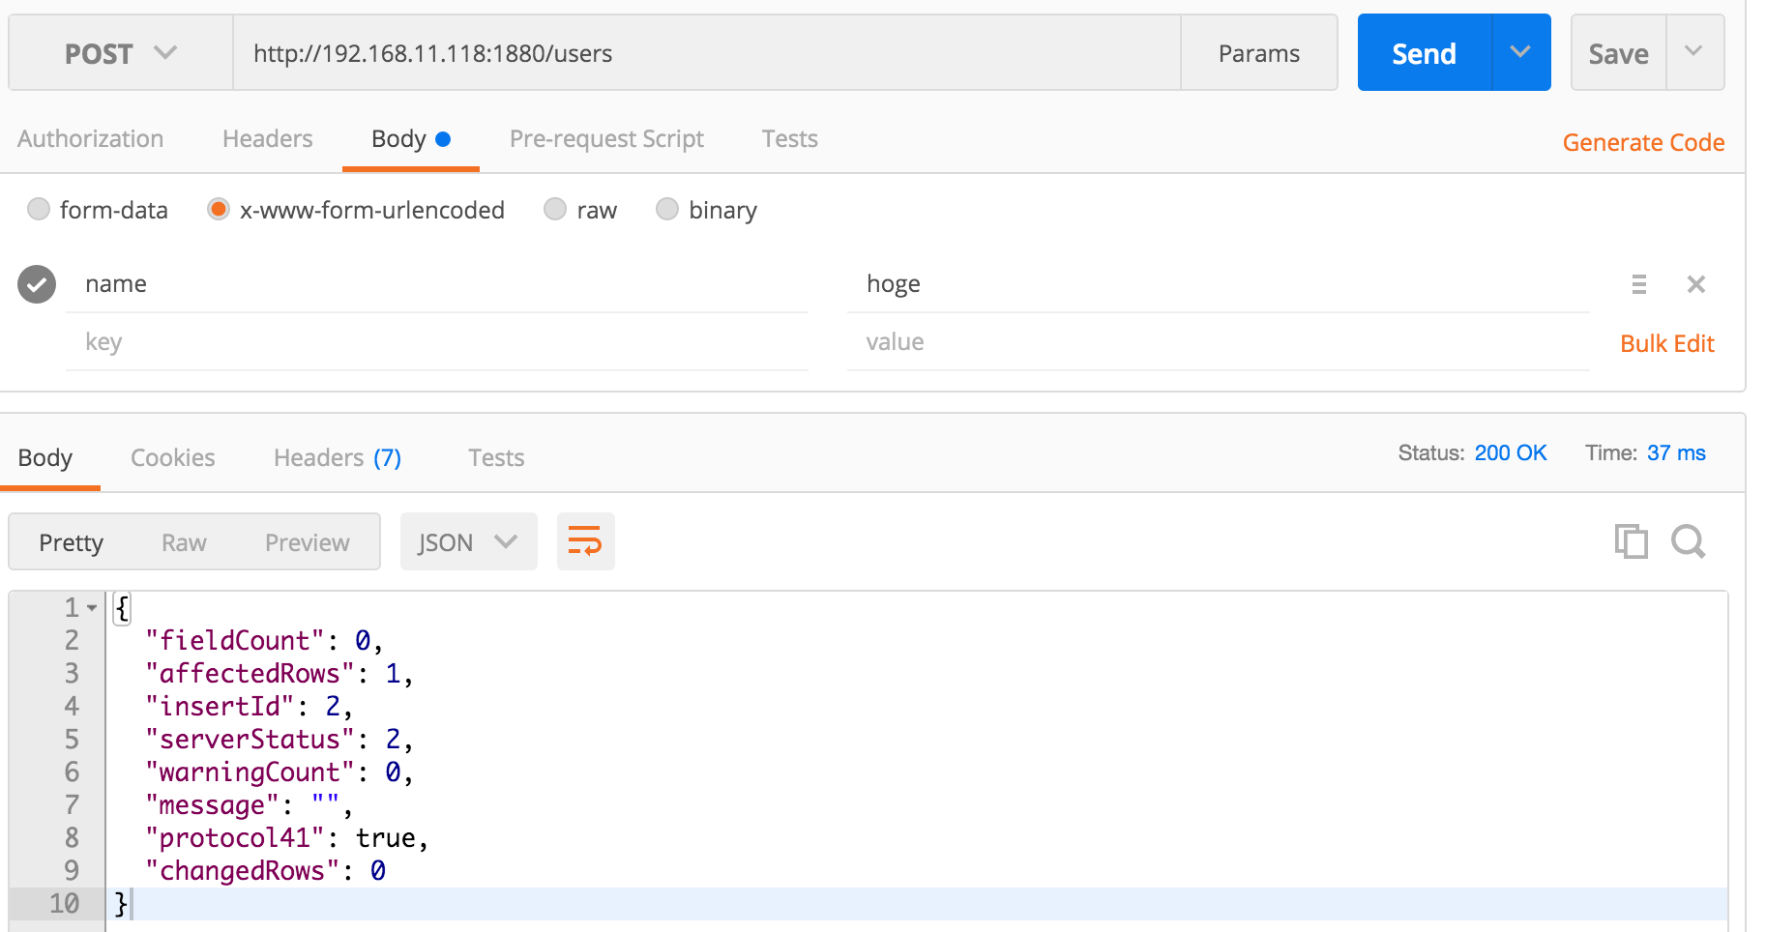Switch response view to Preview
This screenshot has width=1766, height=932.
307,541
